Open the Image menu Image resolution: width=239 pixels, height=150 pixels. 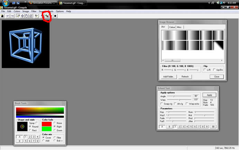(x=26, y=11)
